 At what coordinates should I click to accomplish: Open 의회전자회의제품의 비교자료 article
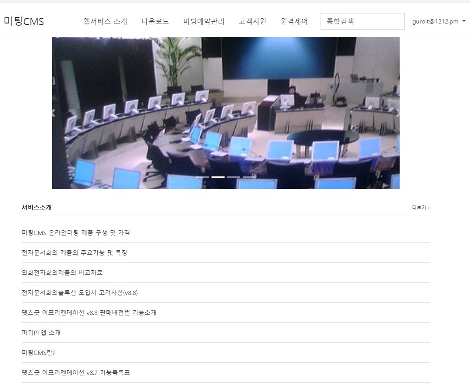pyautogui.click(x=62, y=272)
